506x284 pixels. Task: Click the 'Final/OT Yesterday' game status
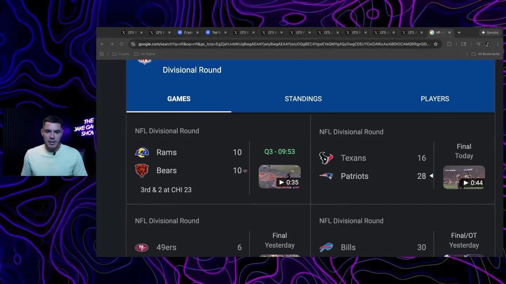[464, 240]
